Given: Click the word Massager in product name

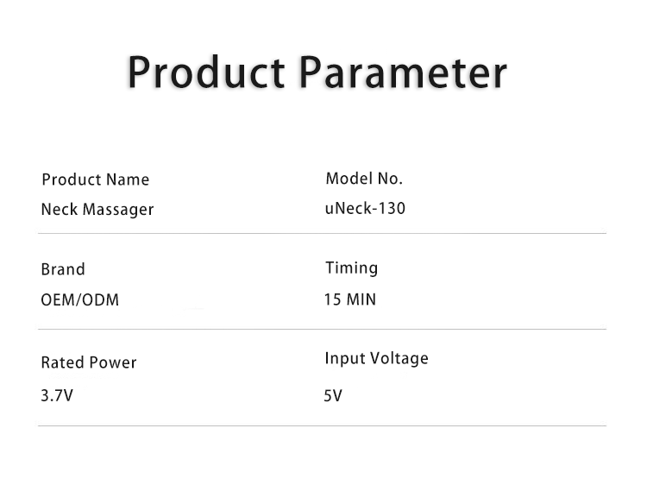Looking at the screenshot, I should tap(118, 210).
